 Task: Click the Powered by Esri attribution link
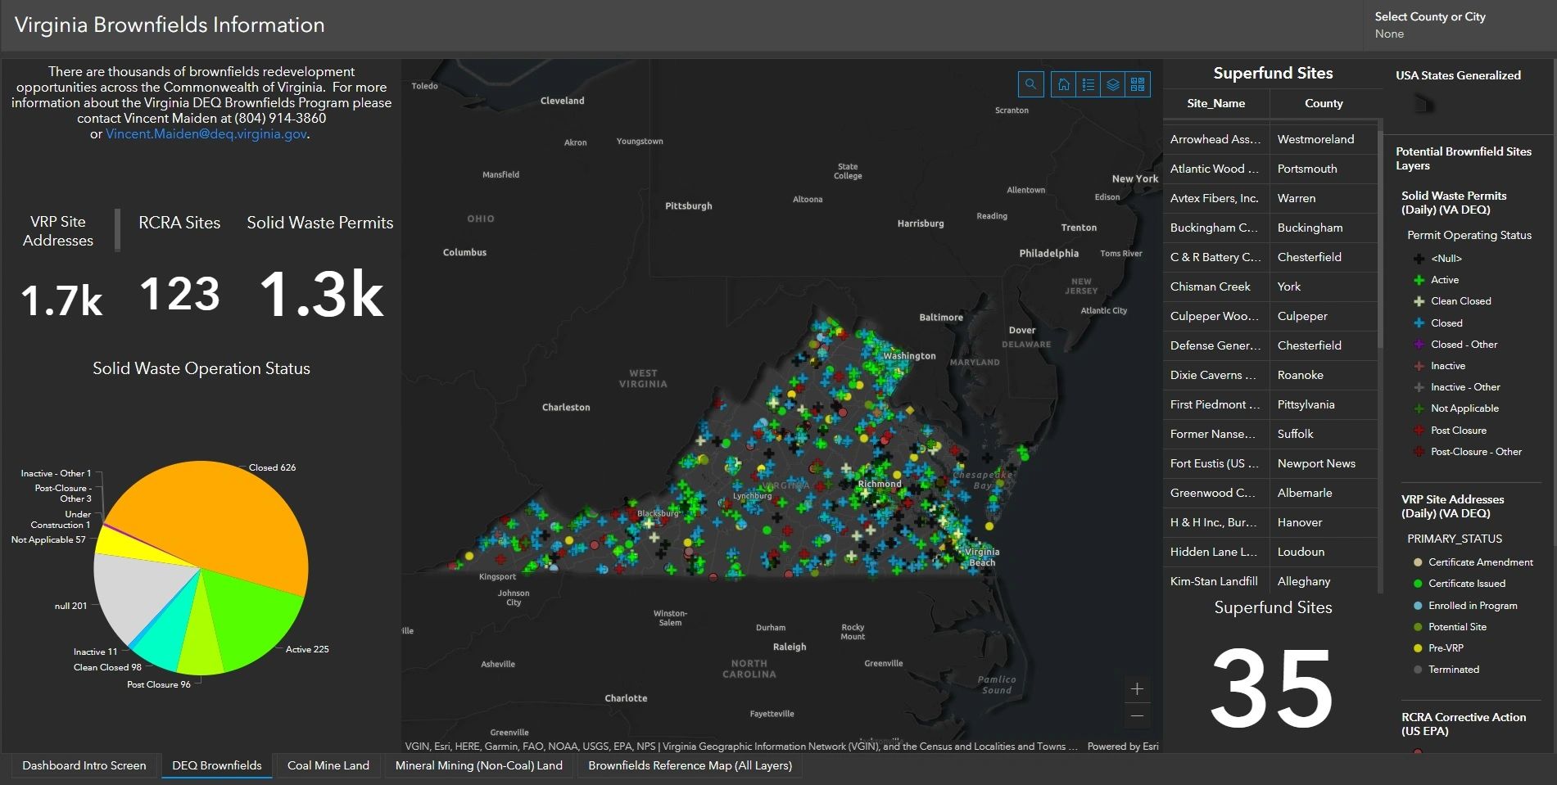[1123, 746]
